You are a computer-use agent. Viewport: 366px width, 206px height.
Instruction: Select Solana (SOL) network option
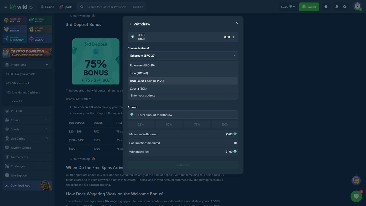[183, 89]
